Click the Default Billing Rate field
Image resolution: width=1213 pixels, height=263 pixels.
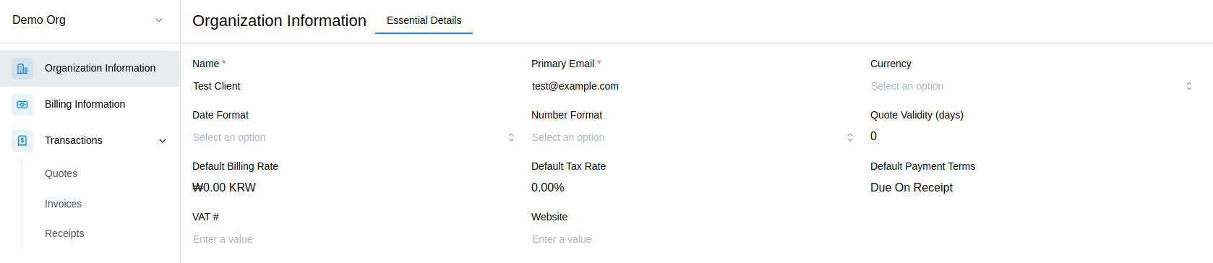tap(354, 188)
